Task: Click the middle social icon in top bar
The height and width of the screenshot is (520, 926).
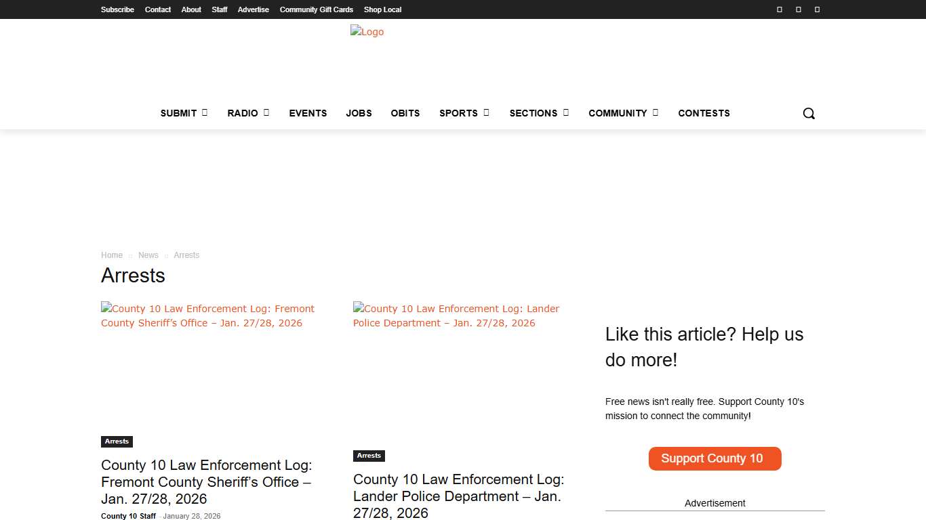Action: point(798,9)
